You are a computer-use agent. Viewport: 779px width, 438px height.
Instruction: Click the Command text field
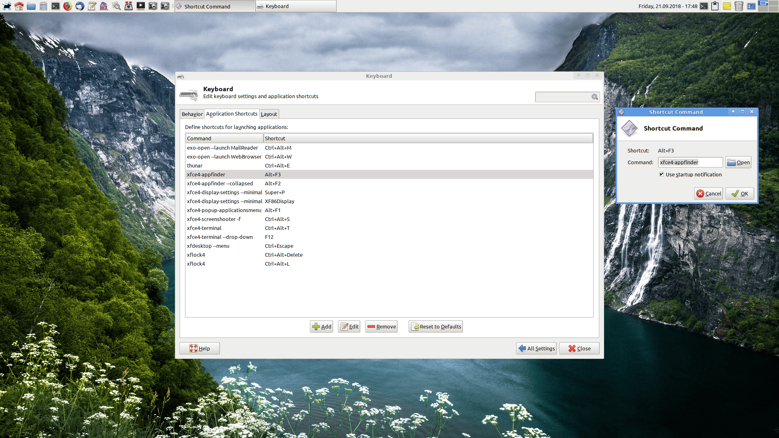pyautogui.click(x=690, y=162)
